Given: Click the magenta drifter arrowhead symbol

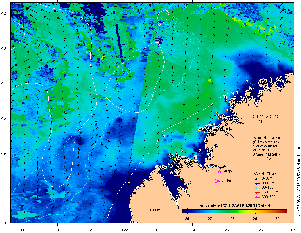Looking at the screenshot, I should tap(217, 181).
